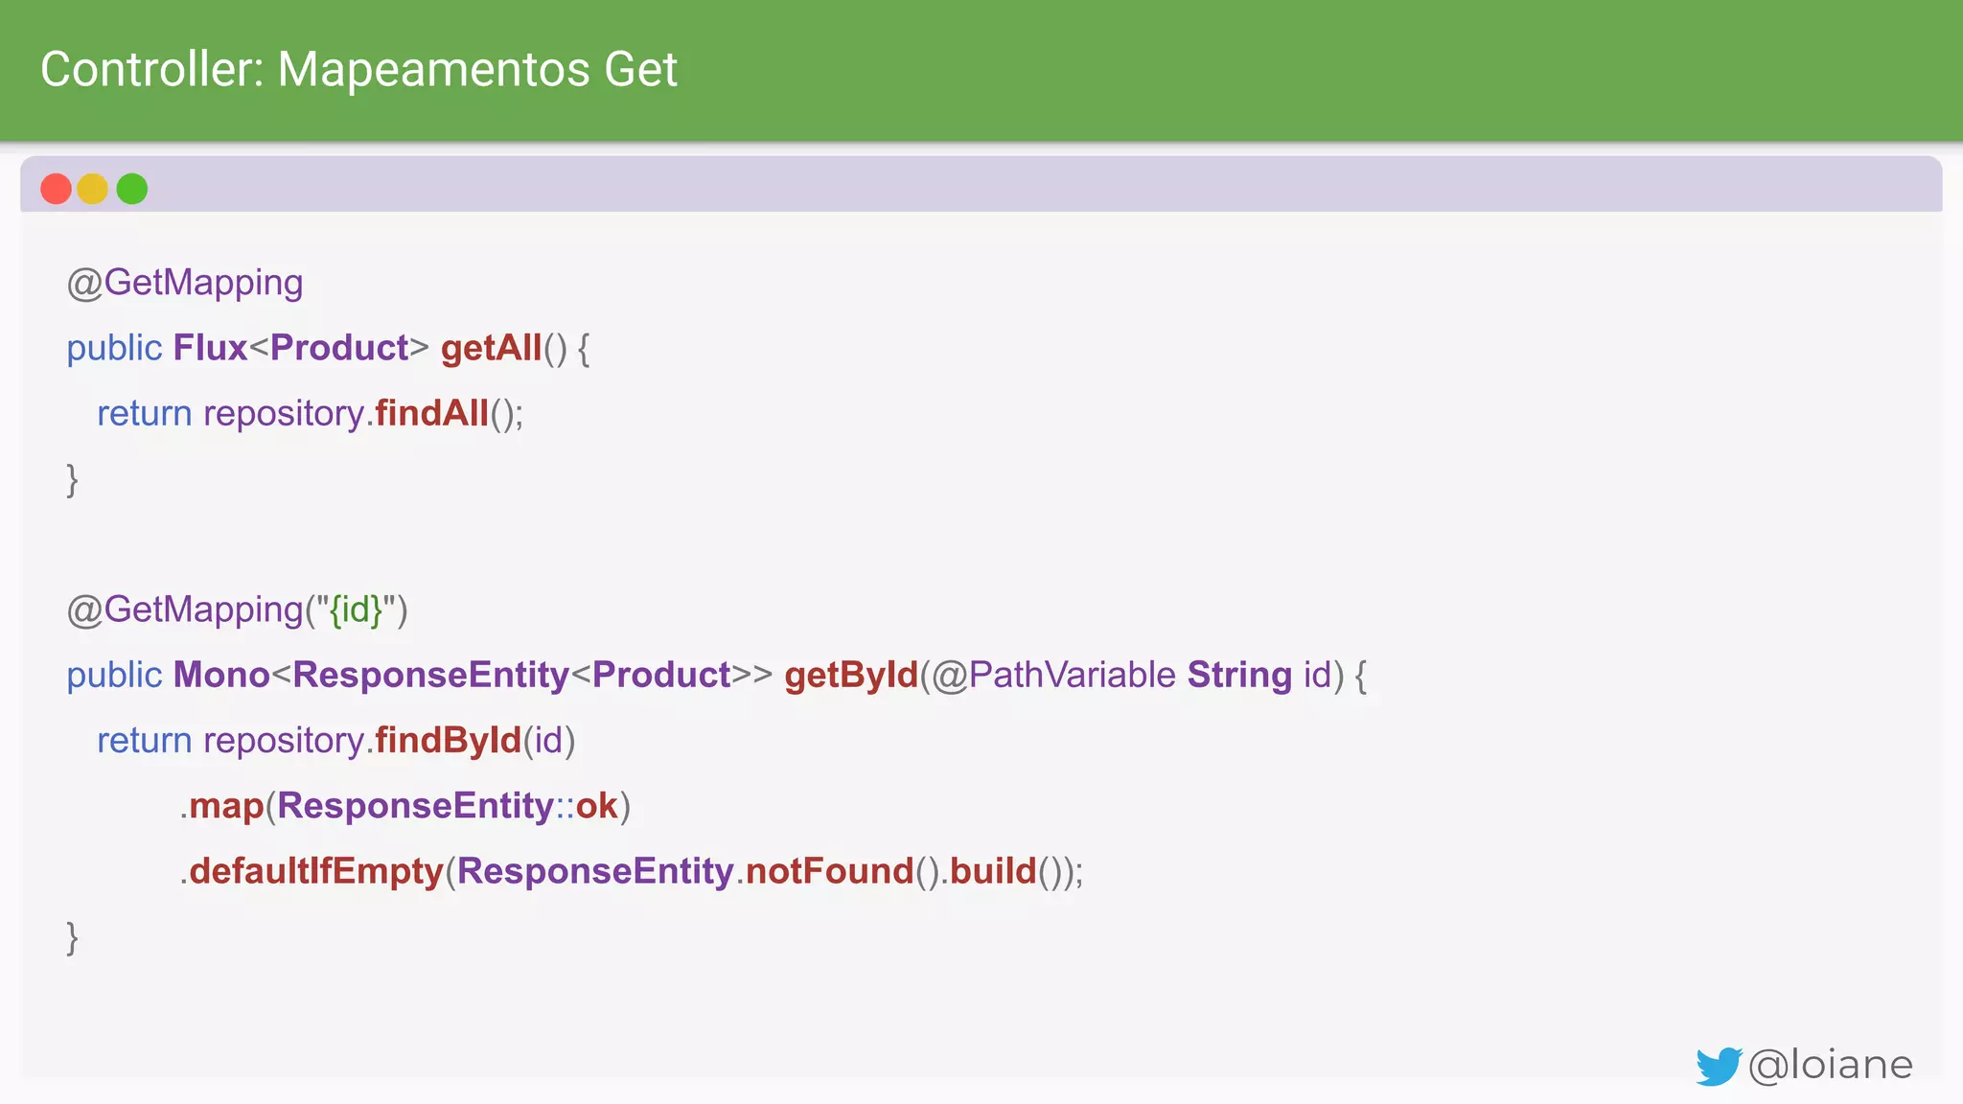Click the Mono<ResponseEntity<Product>> type

click(473, 676)
